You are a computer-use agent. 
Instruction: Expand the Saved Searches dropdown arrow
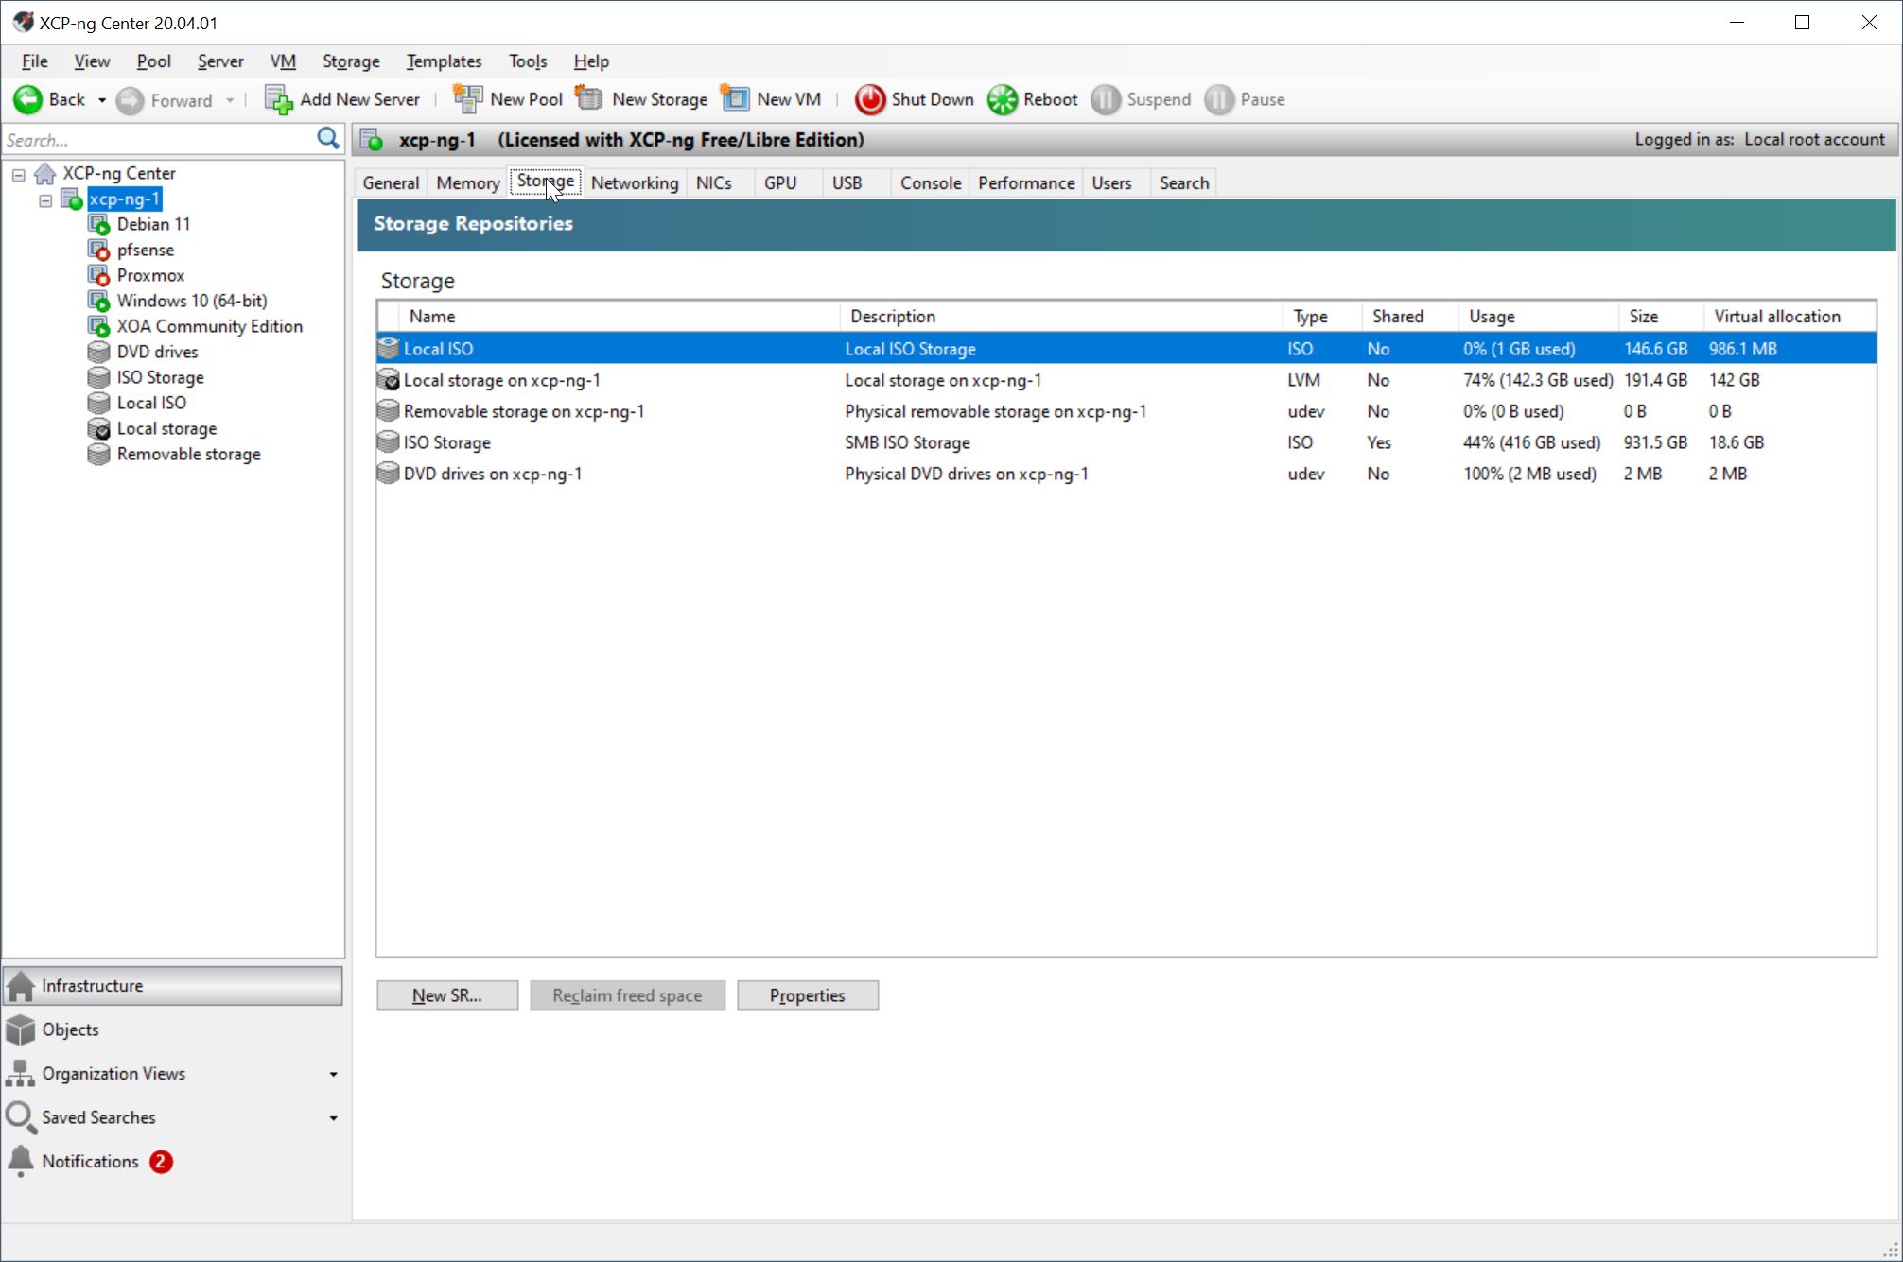[333, 1118]
